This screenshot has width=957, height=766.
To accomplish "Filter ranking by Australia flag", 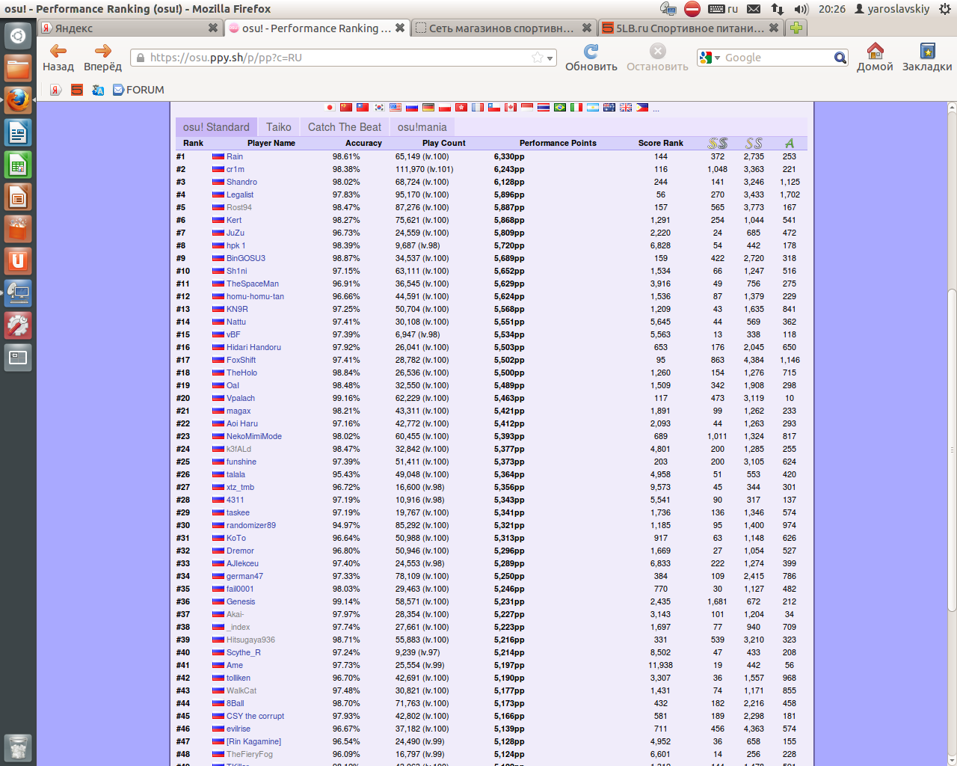I will point(609,108).
